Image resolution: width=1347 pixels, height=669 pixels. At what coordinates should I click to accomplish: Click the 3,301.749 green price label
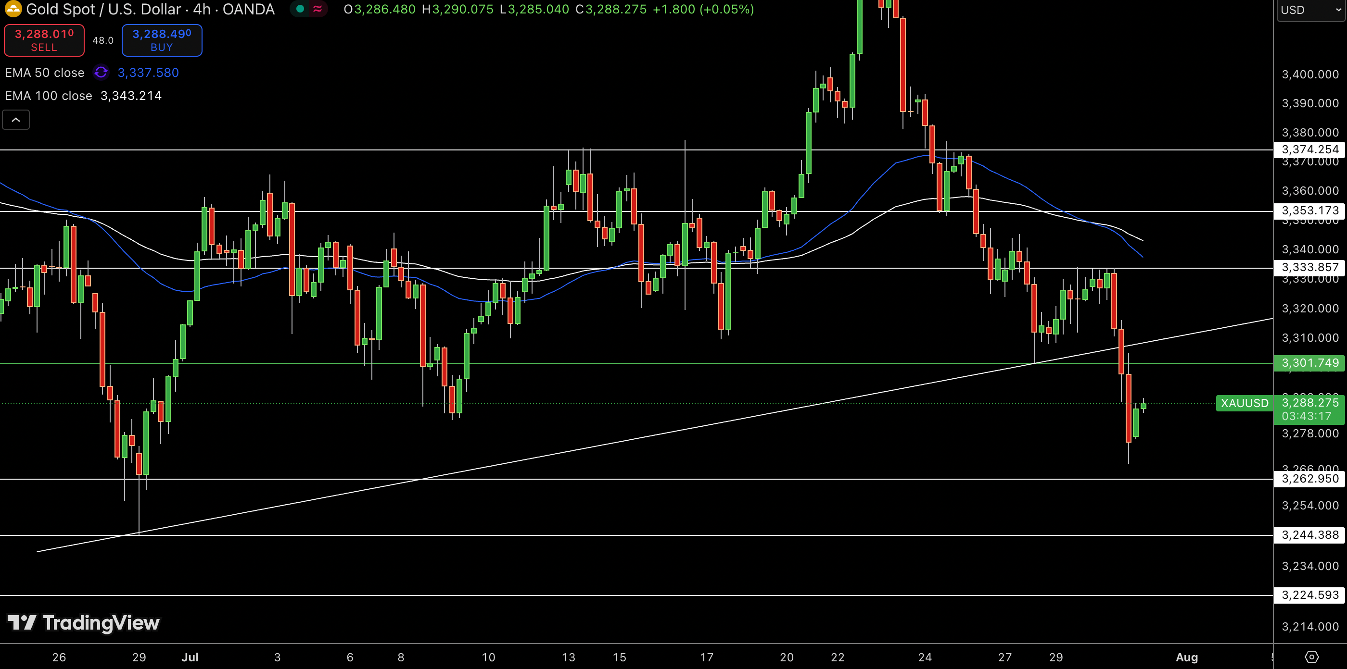coord(1309,363)
